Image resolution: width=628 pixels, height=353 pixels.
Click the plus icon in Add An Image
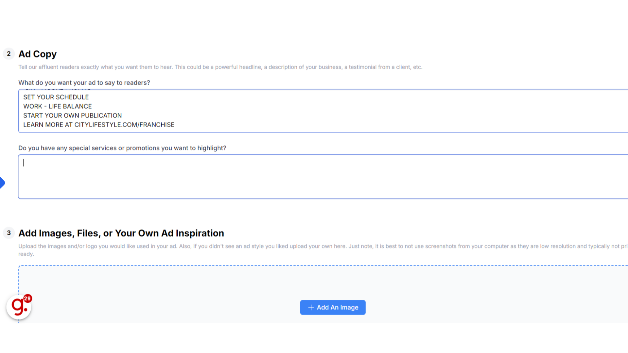[311, 308]
